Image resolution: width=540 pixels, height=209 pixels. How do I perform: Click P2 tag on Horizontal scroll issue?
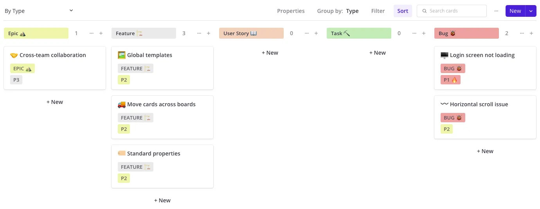(x=446, y=129)
